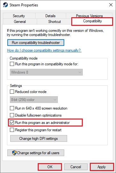The width and height of the screenshot is (116, 173).
Task: Apply the changes with the Apply button
Action: tap(102, 167)
